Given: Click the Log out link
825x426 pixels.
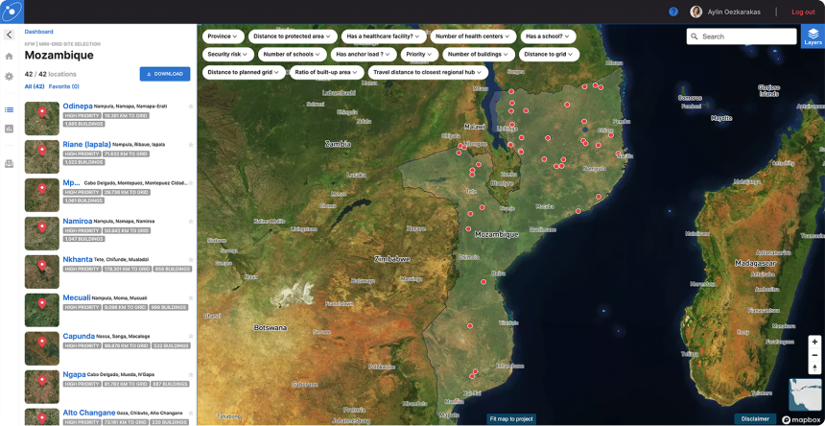Looking at the screenshot, I should click(803, 12).
